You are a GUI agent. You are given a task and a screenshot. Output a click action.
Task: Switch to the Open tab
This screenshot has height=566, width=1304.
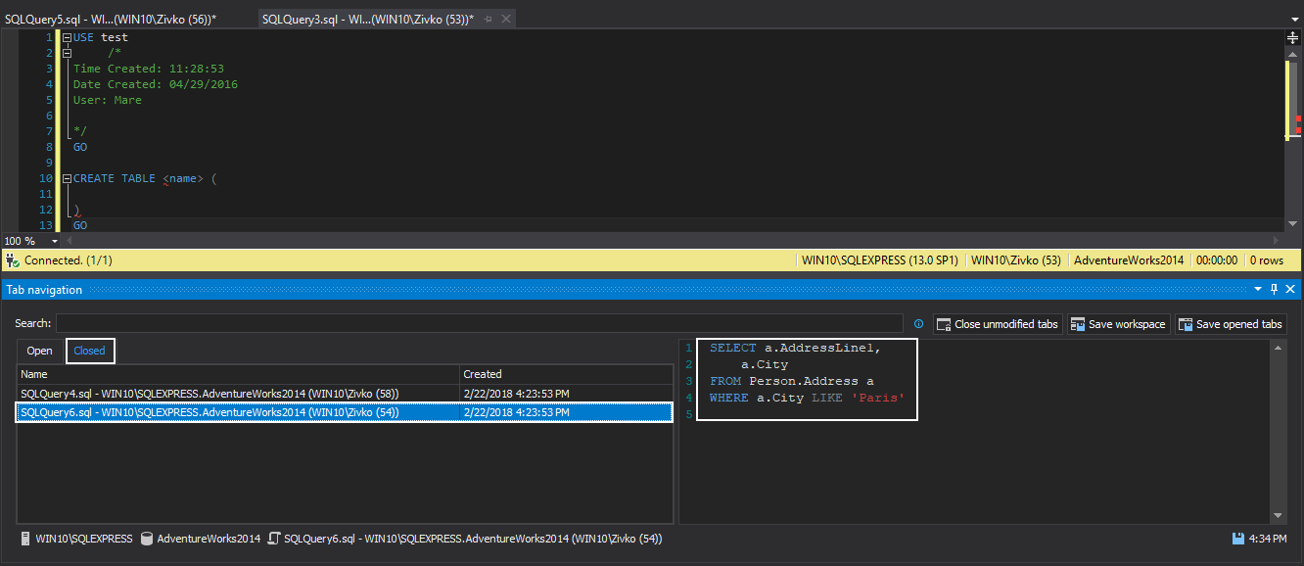point(40,351)
